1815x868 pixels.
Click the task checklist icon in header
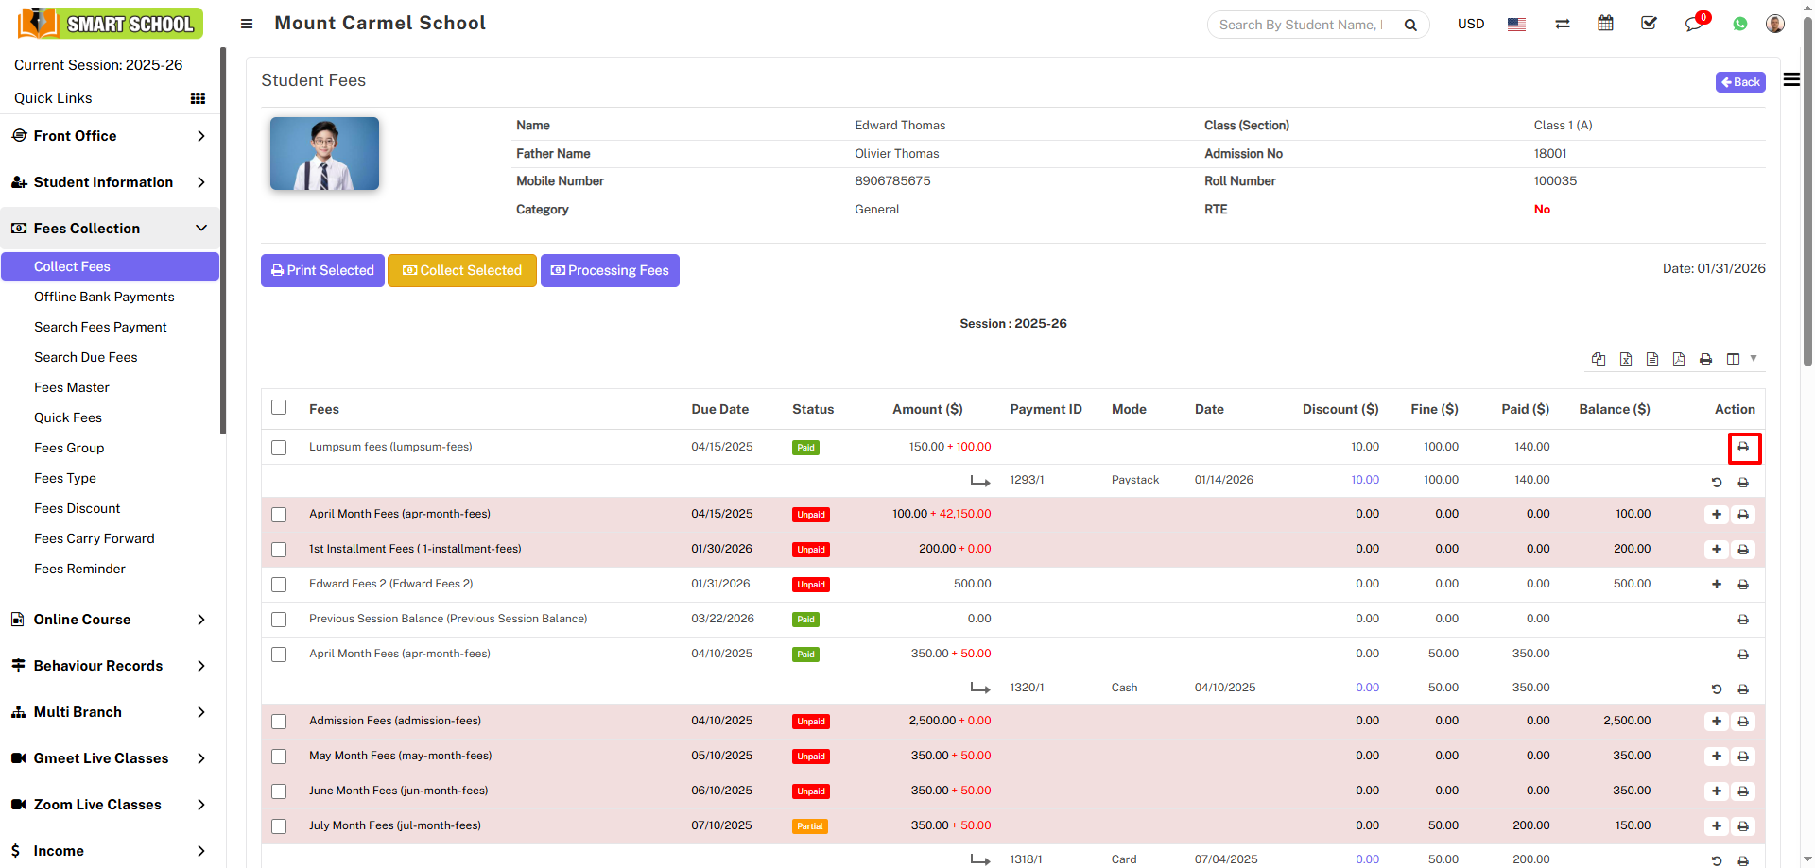pos(1649,24)
